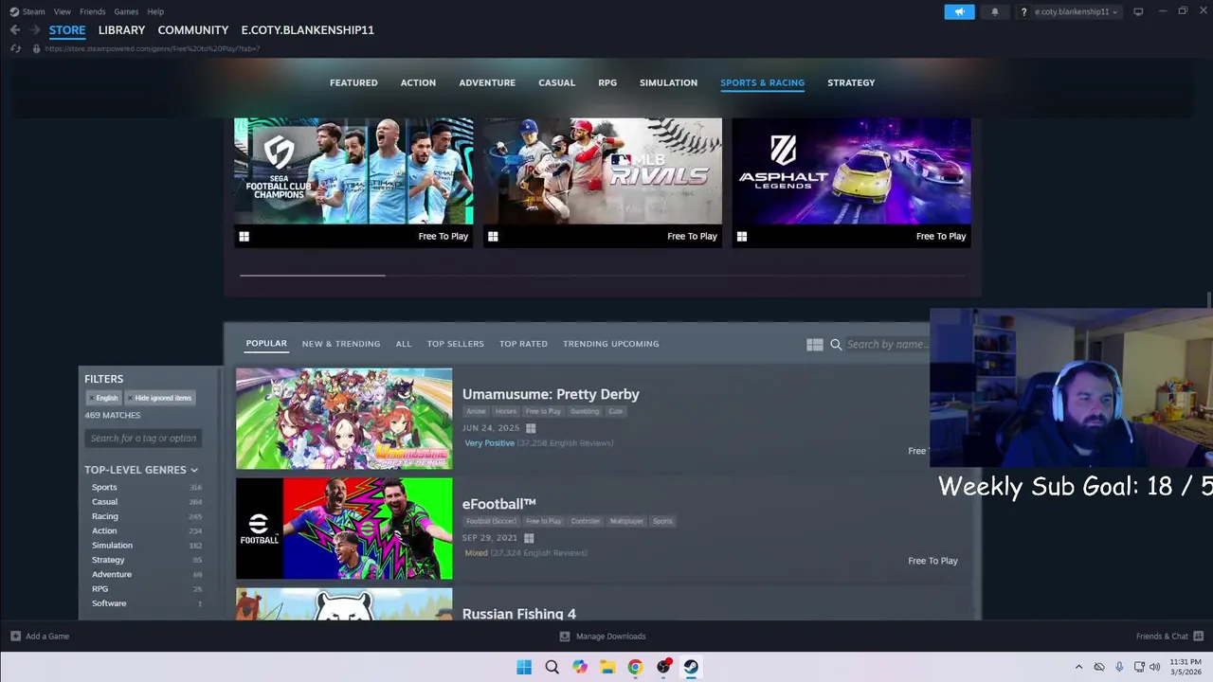Image resolution: width=1213 pixels, height=682 pixels.
Task: Switch to New & Trending list
Action: 341,344
